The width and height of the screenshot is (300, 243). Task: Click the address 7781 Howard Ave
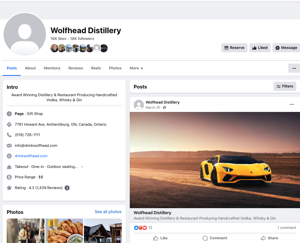point(61,124)
